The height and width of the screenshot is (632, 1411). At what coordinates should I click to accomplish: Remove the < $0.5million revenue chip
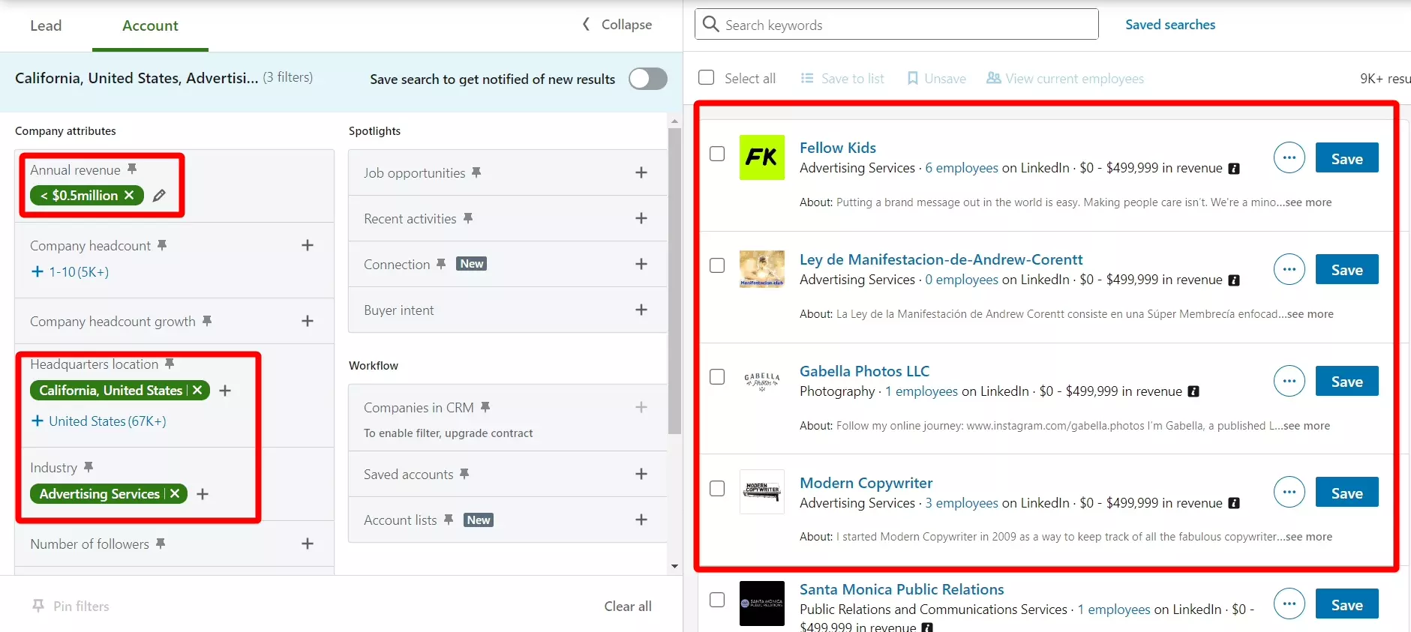tap(129, 195)
